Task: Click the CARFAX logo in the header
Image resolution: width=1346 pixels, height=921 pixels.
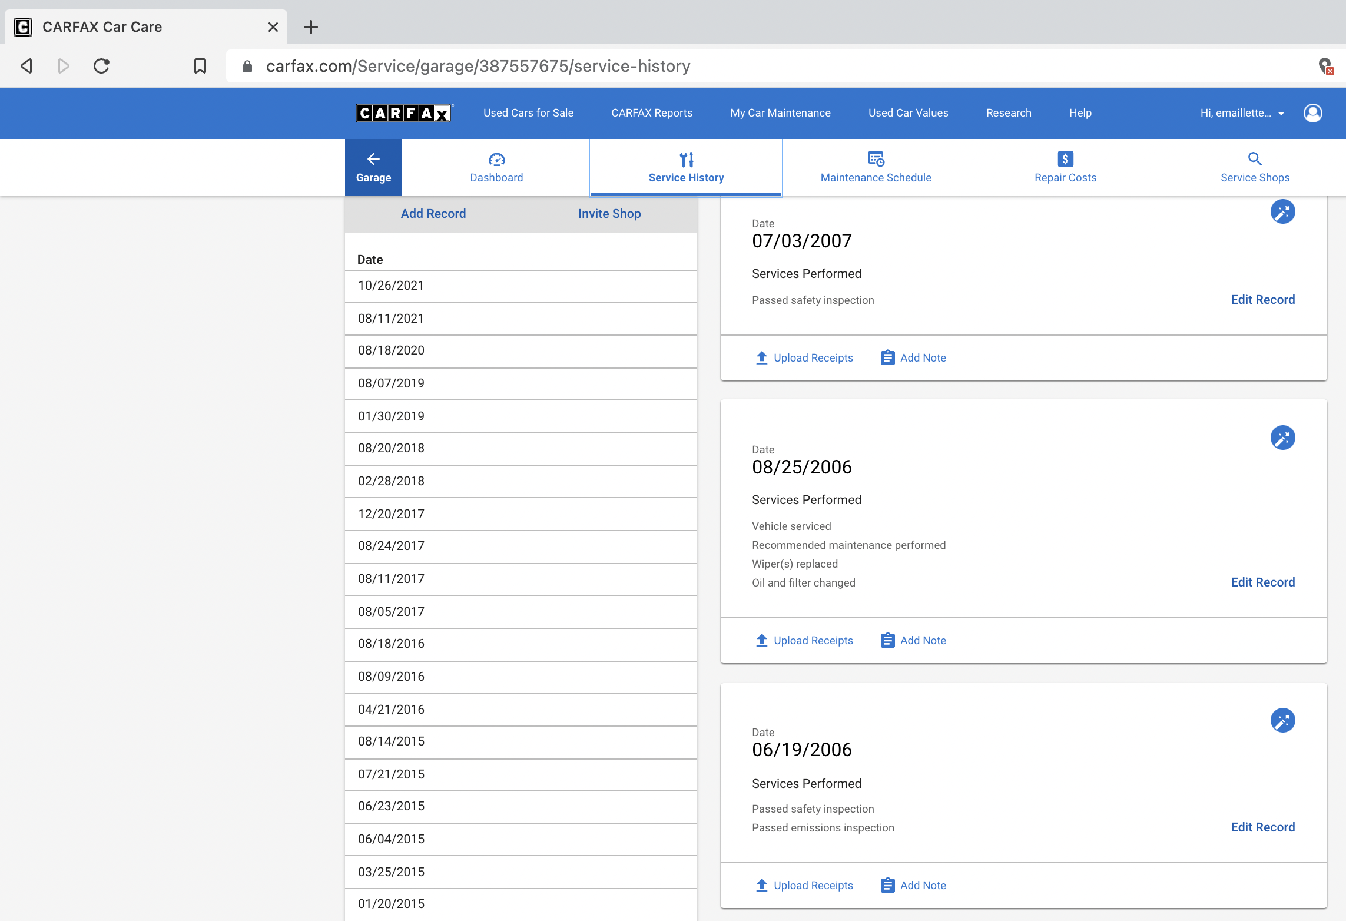Action: [404, 112]
